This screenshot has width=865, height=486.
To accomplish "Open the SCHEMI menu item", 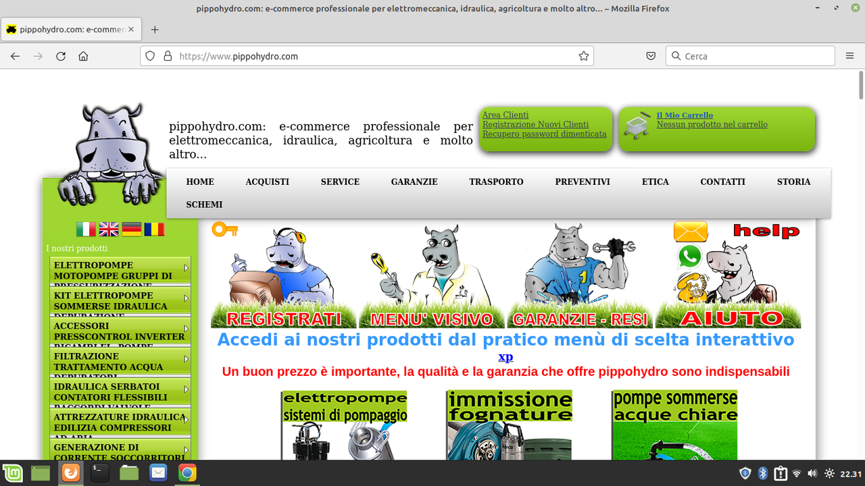I will [x=204, y=205].
